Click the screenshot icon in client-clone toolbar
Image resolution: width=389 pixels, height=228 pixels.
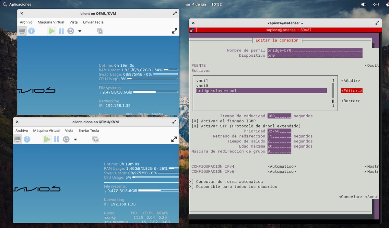pyautogui.click(x=95, y=139)
